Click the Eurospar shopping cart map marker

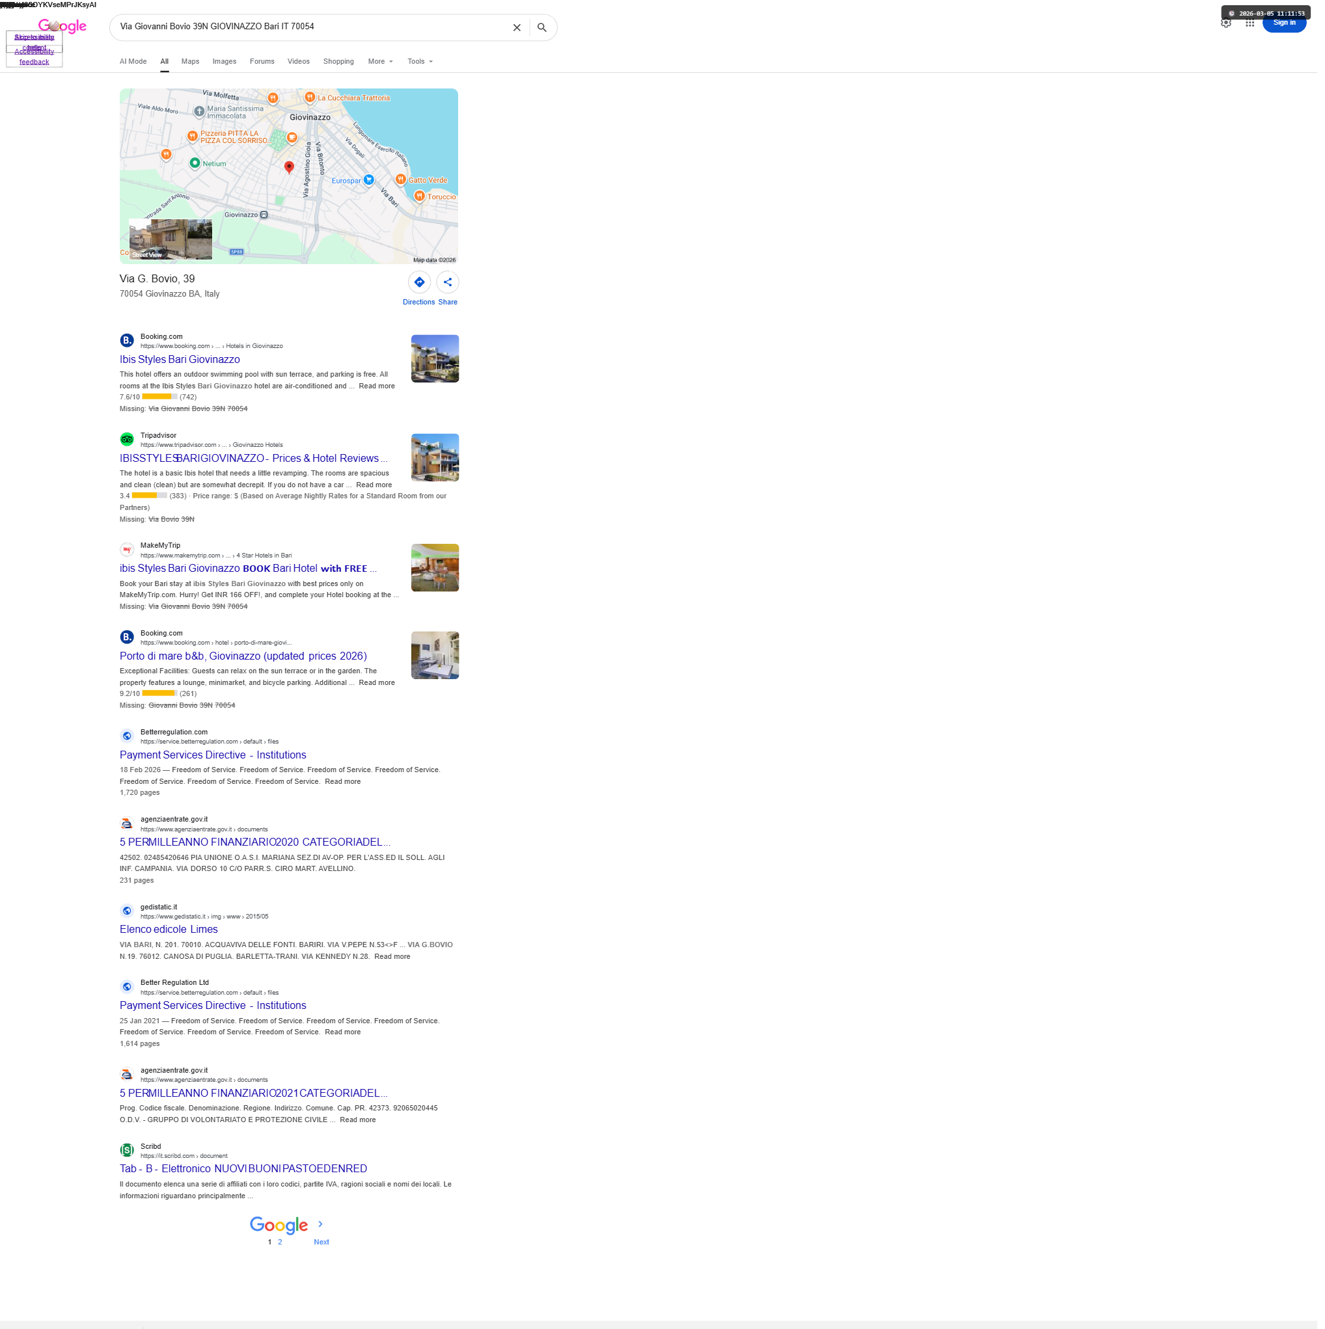point(371,181)
